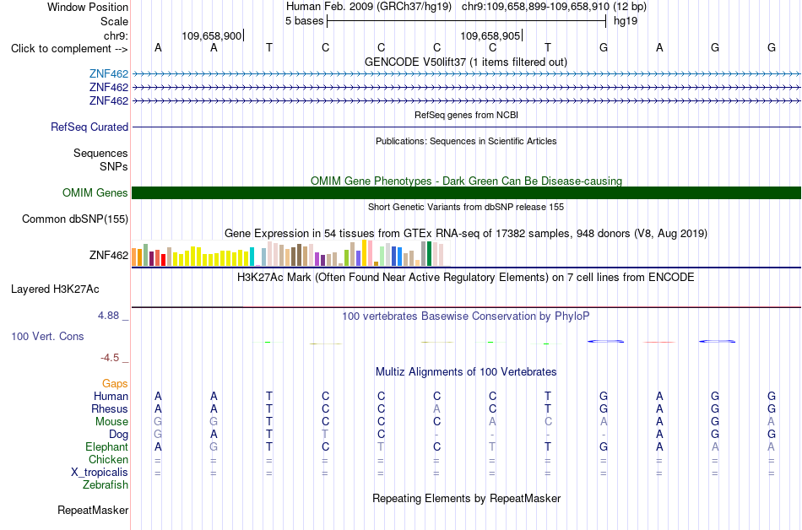Click the Window Position label
The image size is (802, 530).
point(88,7)
